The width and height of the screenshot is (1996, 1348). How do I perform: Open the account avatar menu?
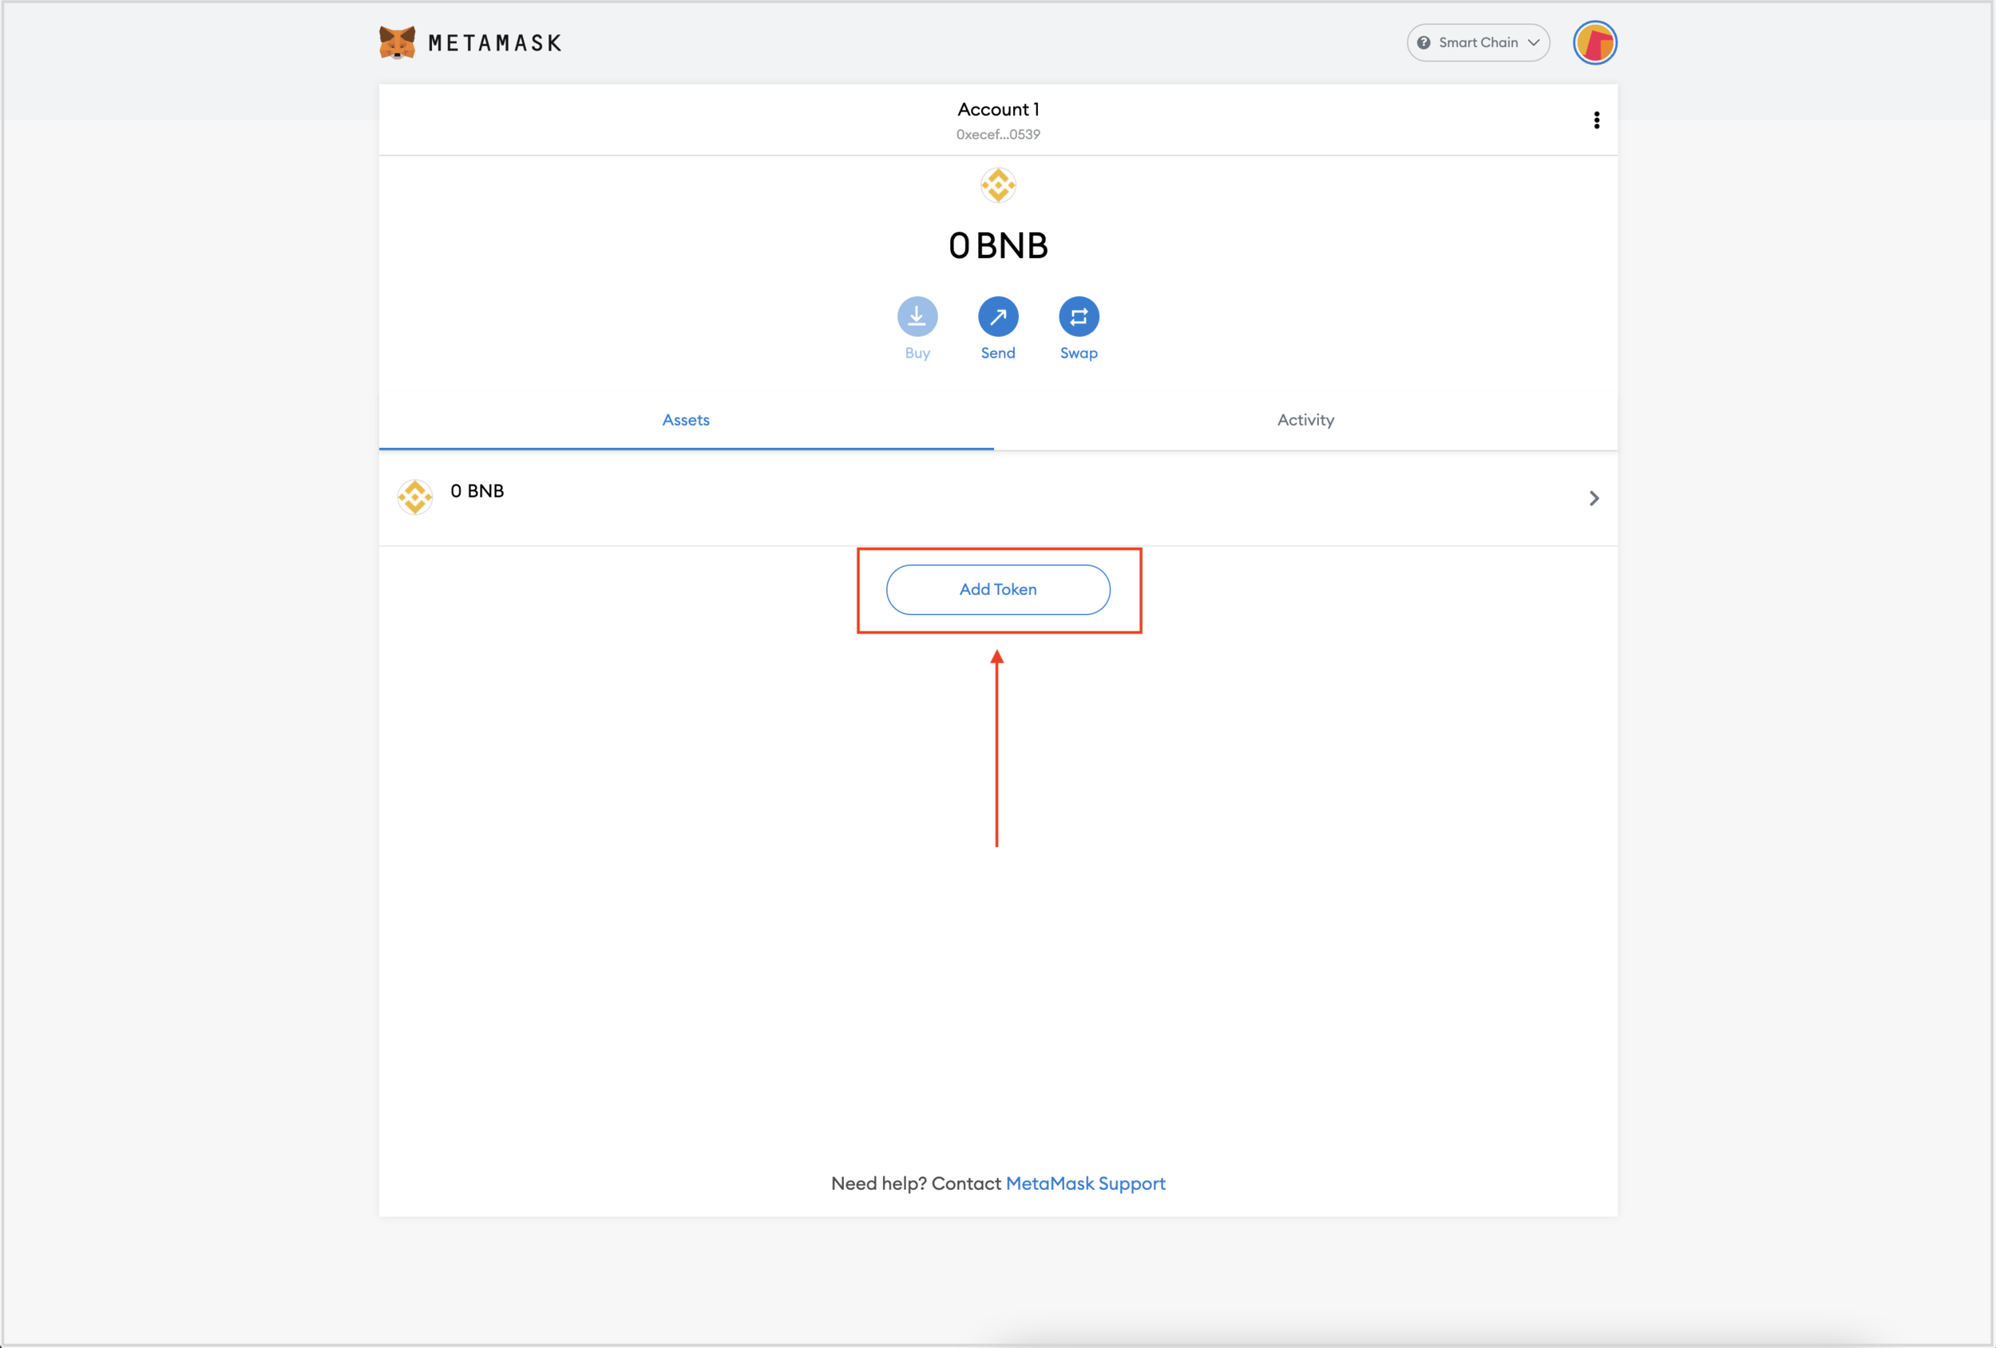1595,43
